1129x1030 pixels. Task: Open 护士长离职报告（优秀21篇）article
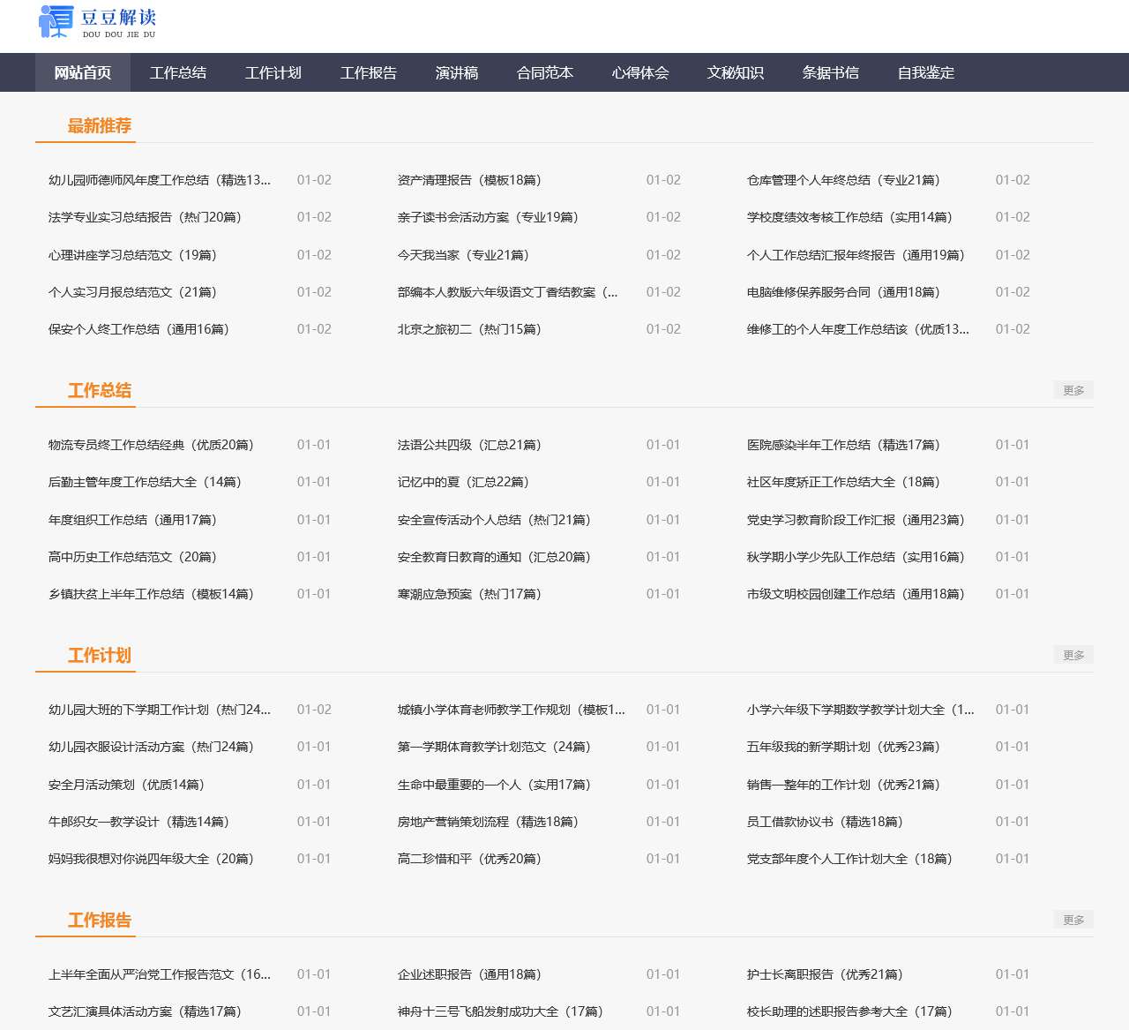(822, 974)
